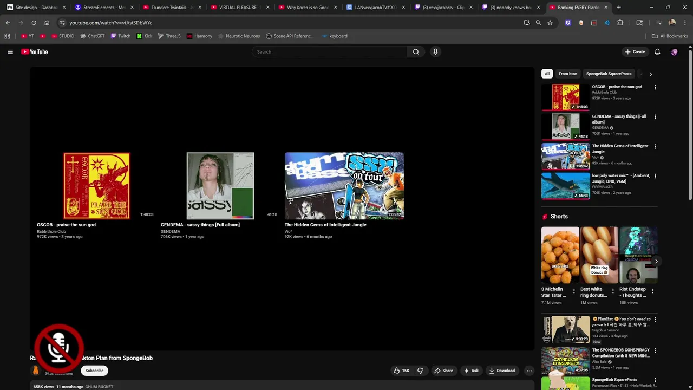Go to the YouTube home logo

coord(35,51)
